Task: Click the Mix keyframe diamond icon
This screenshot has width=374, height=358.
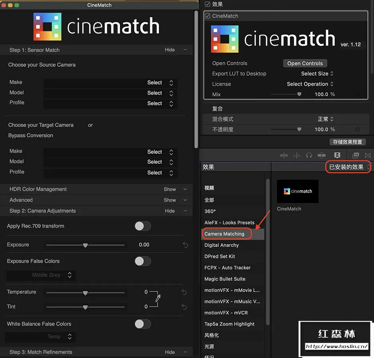Action: [x=357, y=94]
